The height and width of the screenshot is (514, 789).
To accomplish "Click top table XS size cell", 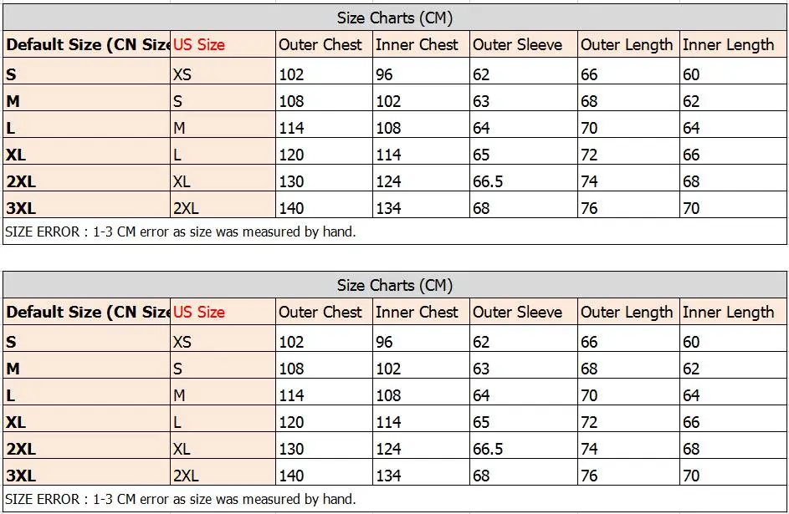I will pyautogui.click(x=182, y=74).
